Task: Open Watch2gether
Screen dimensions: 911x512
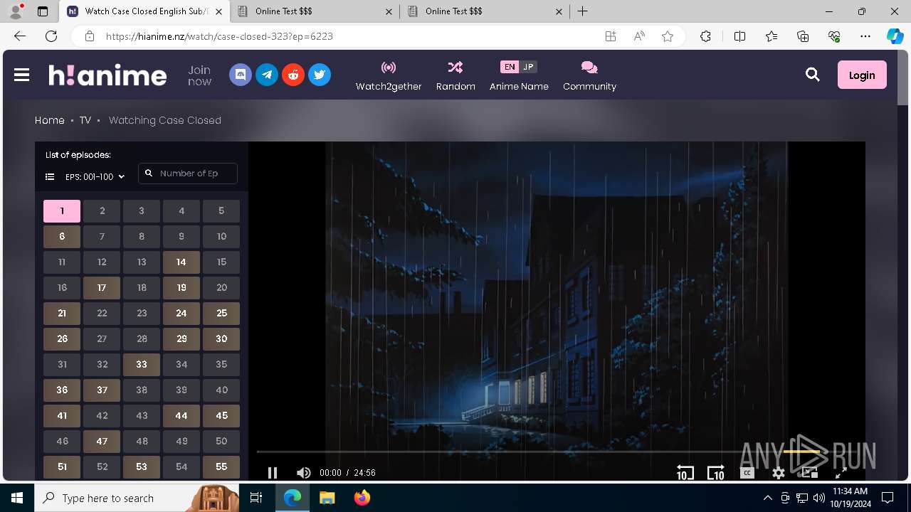Action: (x=389, y=75)
